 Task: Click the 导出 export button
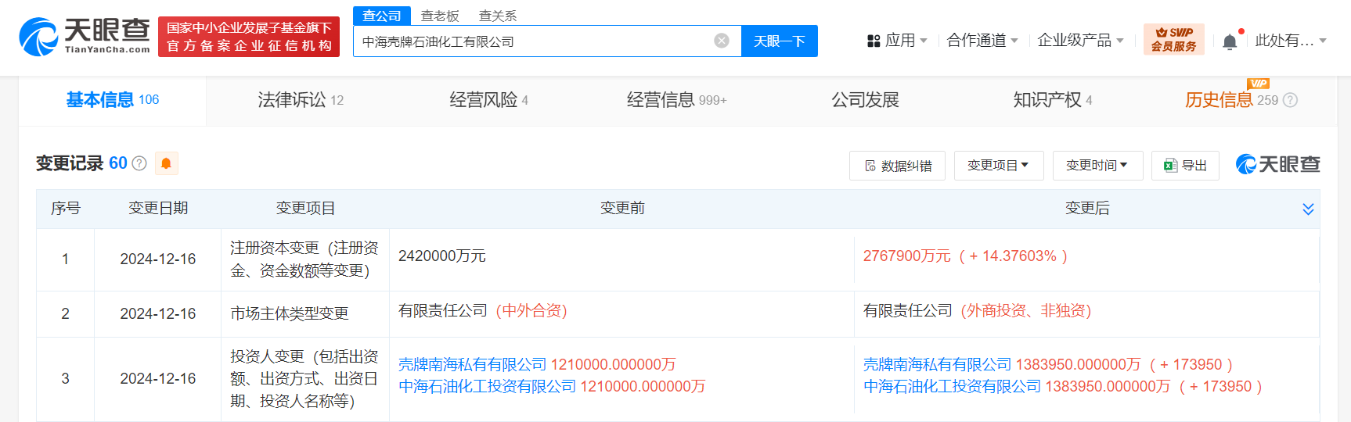(1185, 166)
